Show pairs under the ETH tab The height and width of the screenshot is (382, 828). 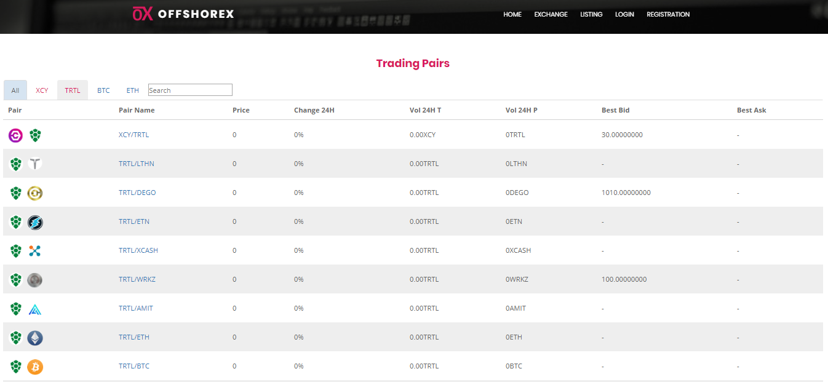tap(133, 90)
